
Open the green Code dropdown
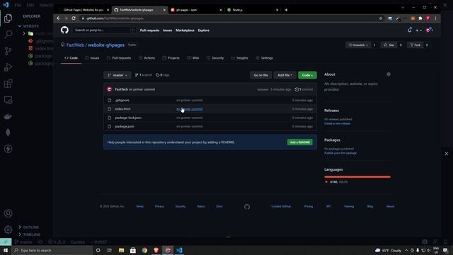point(307,75)
